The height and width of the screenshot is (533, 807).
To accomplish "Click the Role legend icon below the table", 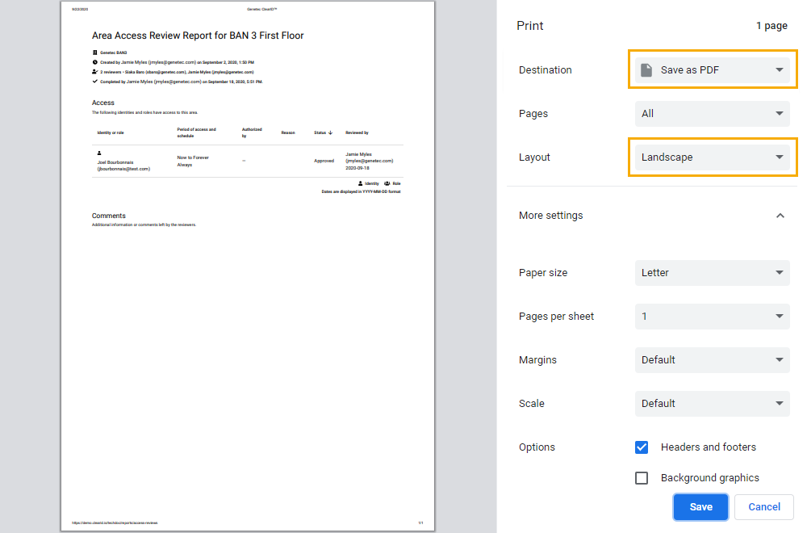I will (386, 183).
